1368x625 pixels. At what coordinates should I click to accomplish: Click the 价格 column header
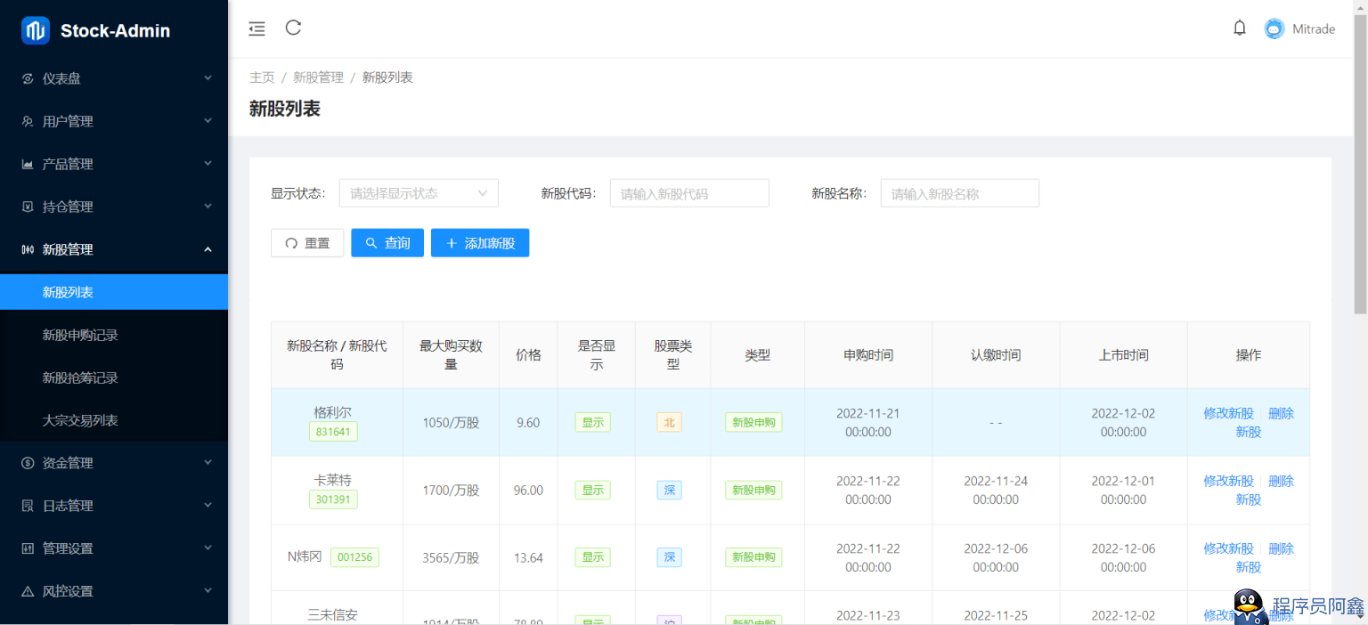click(528, 354)
